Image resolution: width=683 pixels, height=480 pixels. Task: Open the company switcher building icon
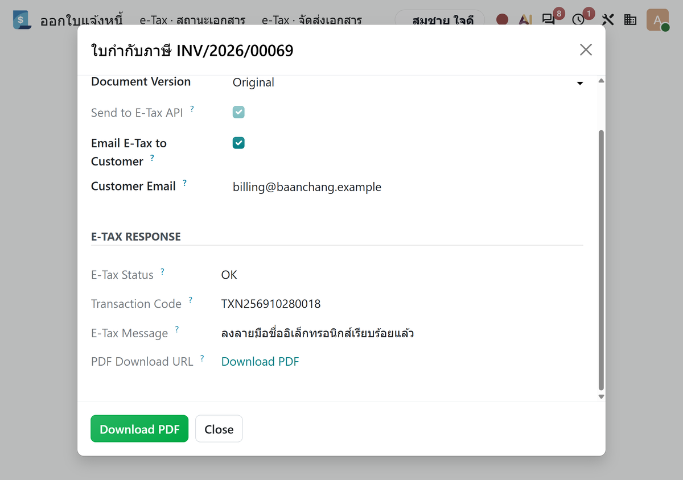tap(630, 20)
